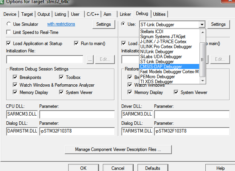Browse for simulator initialization file (...)
Screen dimensions: 235x171
[x=90, y=59]
